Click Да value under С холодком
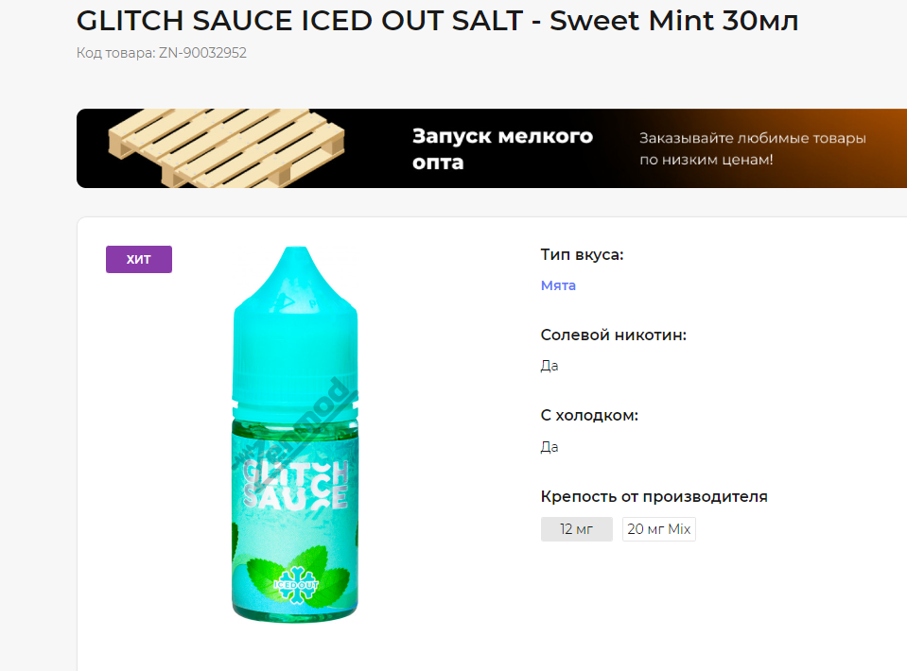The image size is (907, 671). point(549,447)
